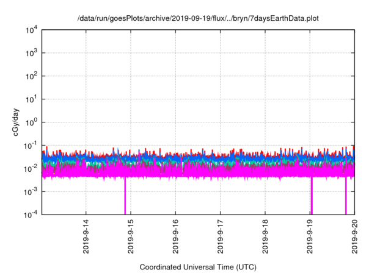Click the Coordinated Universal Time (UTC) label

(198, 267)
